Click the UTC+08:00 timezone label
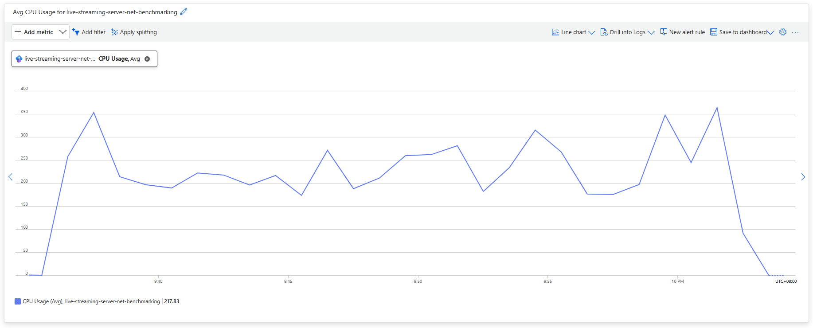Viewport: 813px width, 328px height. 786,281
